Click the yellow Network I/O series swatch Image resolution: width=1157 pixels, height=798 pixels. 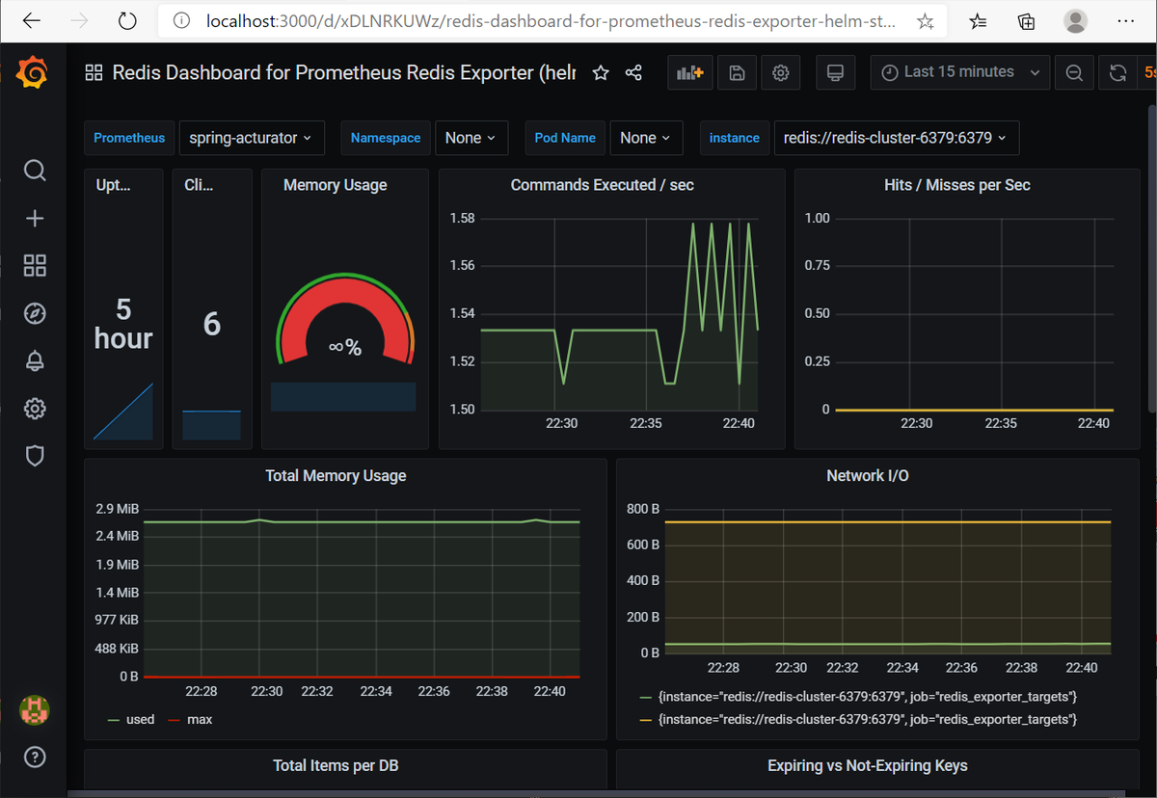point(646,720)
